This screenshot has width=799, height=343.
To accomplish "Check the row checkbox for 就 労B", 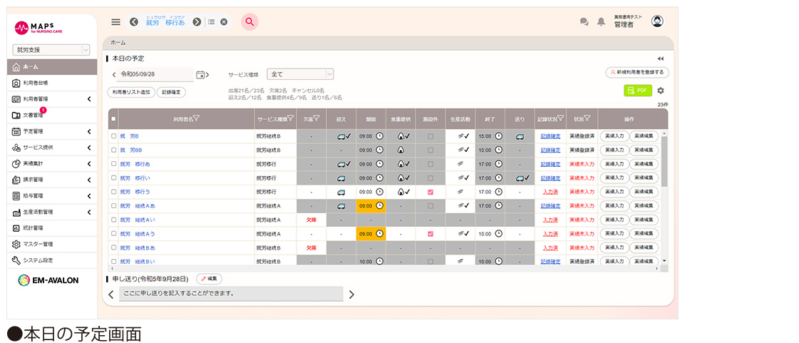I will [113, 137].
